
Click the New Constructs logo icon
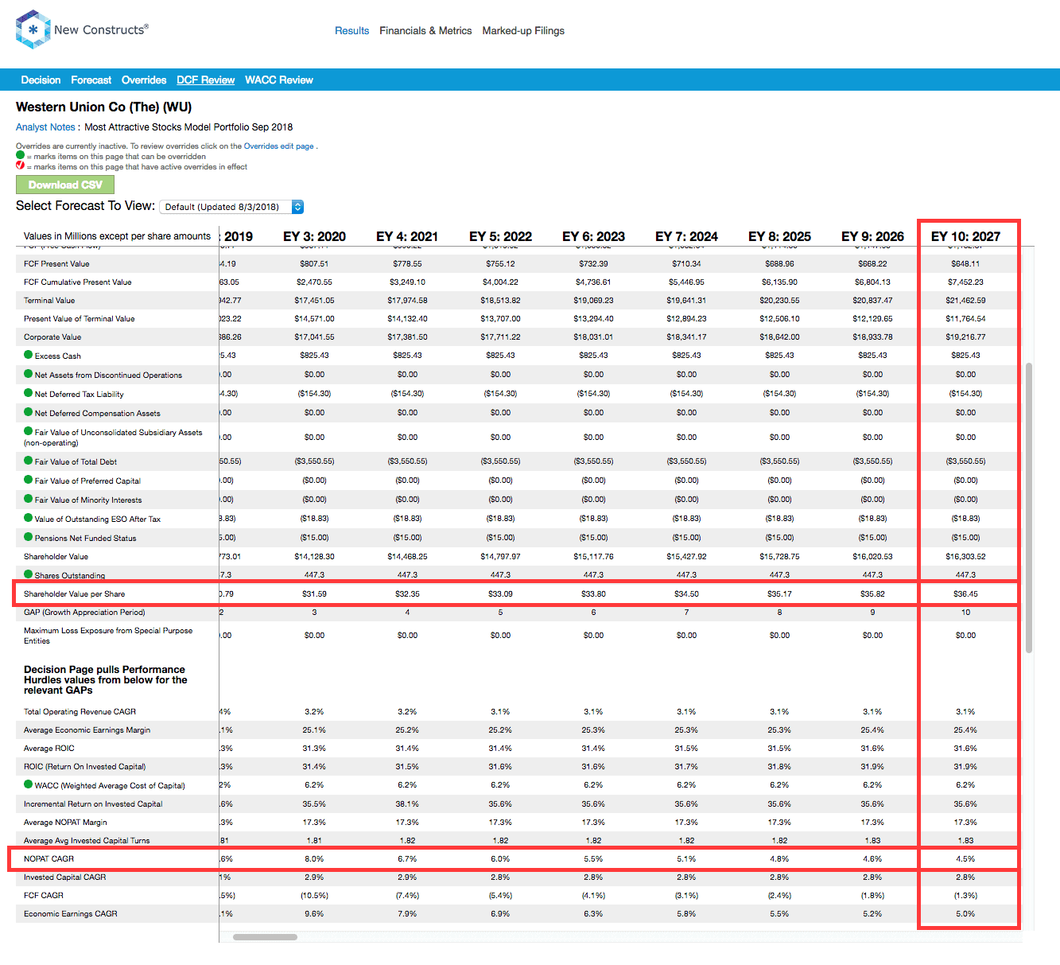33,29
